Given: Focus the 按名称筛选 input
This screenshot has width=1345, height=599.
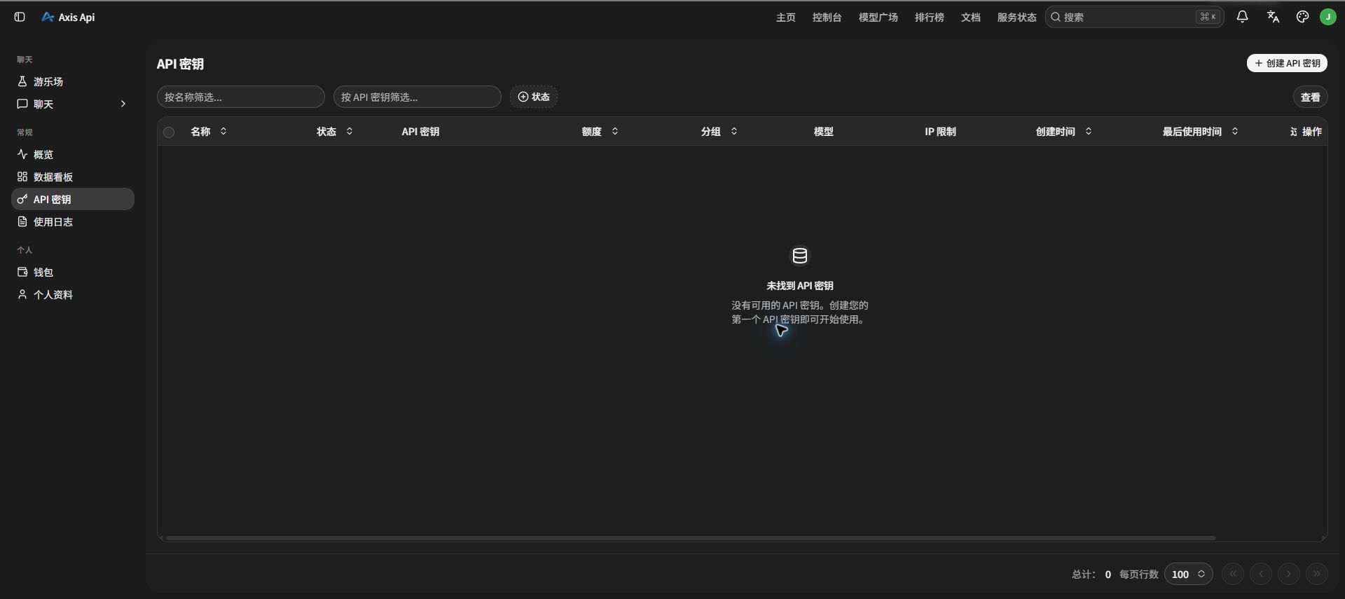Looking at the screenshot, I should pyautogui.click(x=240, y=97).
